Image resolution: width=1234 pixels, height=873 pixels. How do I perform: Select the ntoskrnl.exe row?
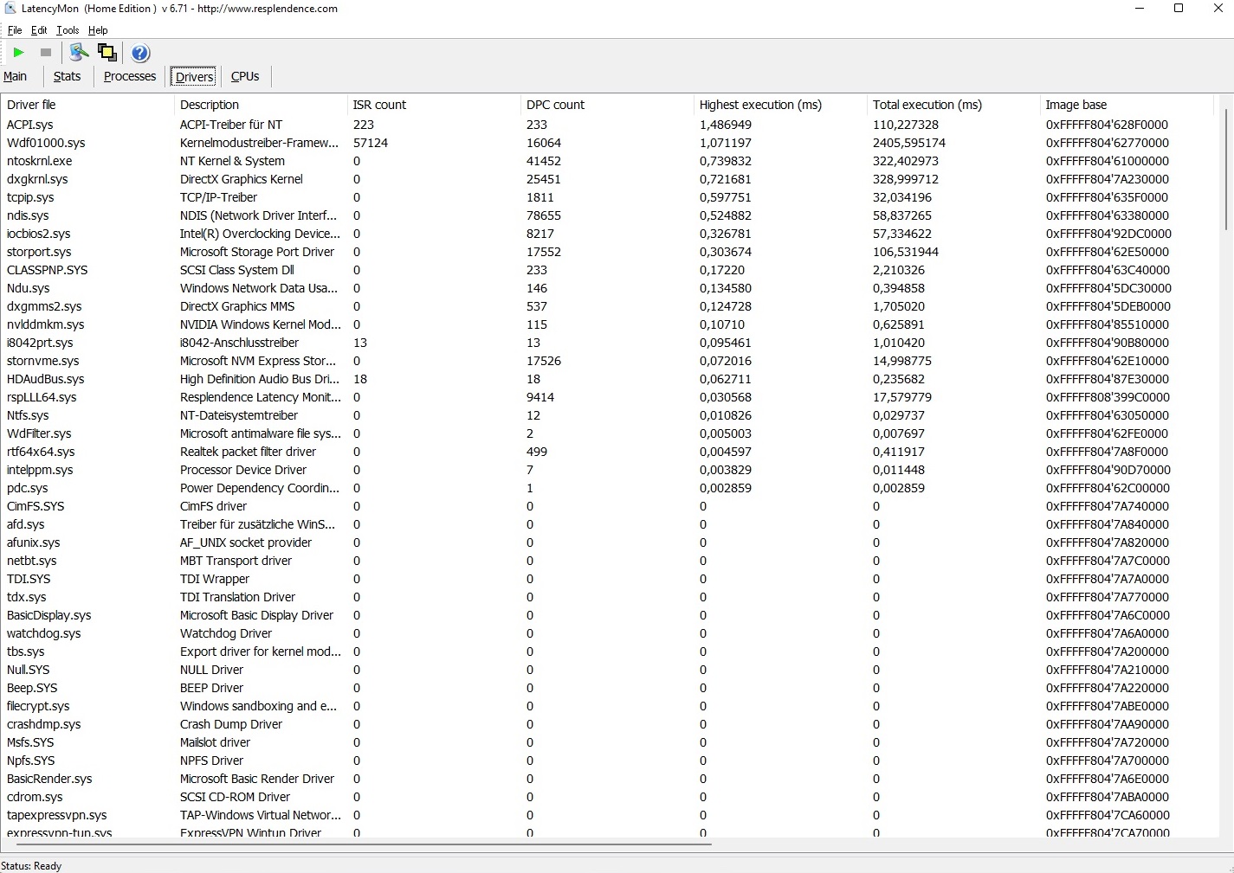[610, 161]
